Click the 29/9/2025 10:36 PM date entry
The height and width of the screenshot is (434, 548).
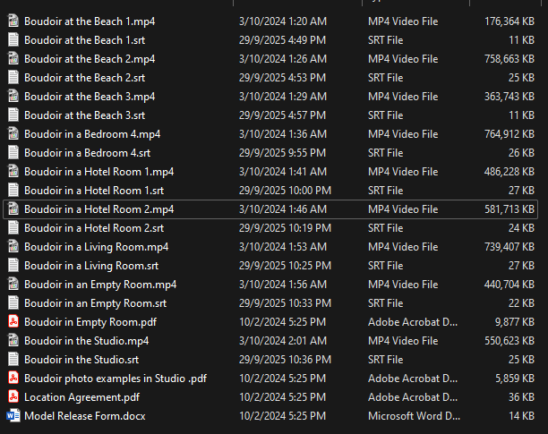coord(285,360)
